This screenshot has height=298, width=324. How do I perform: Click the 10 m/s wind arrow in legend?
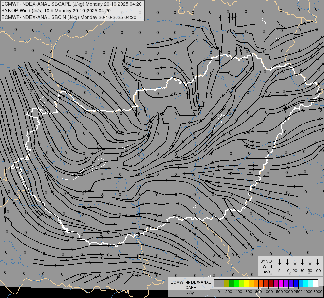(287, 262)
